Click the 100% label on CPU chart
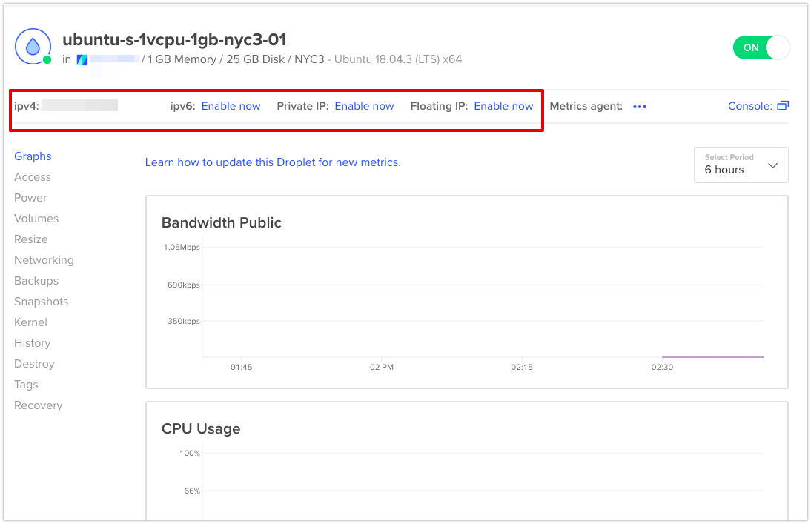 pos(190,453)
